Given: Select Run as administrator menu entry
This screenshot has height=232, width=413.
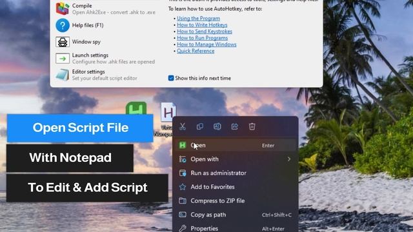Looking at the screenshot, I should pos(235,173).
